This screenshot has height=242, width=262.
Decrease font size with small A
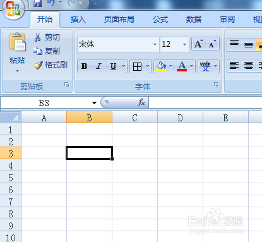(x=213, y=44)
